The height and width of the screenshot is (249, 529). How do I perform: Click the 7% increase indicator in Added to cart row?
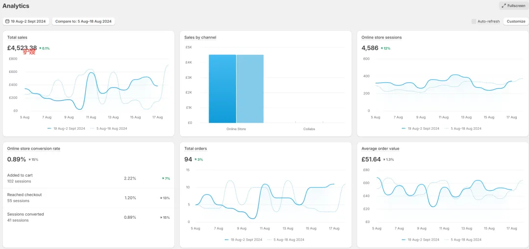pyautogui.click(x=166, y=179)
